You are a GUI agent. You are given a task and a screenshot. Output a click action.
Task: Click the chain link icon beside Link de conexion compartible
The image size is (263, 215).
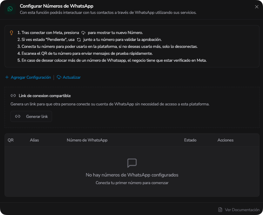click(13, 96)
